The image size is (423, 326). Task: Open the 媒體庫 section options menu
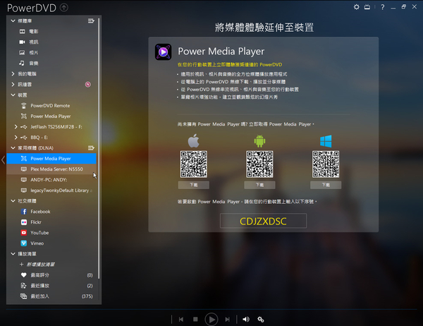pos(91,21)
